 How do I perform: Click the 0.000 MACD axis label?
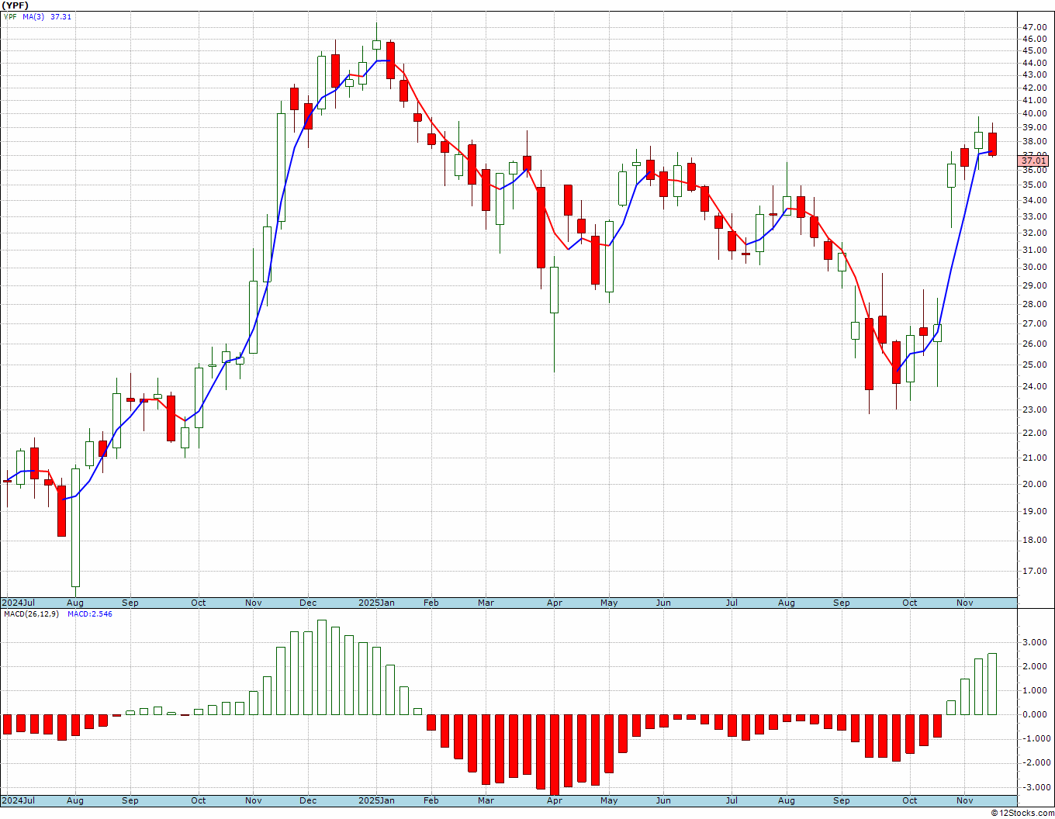pyautogui.click(x=1036, y=714)
